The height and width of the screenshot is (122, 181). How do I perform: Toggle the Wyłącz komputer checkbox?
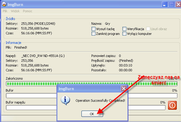pyautogui.click(x=124, y=34)
